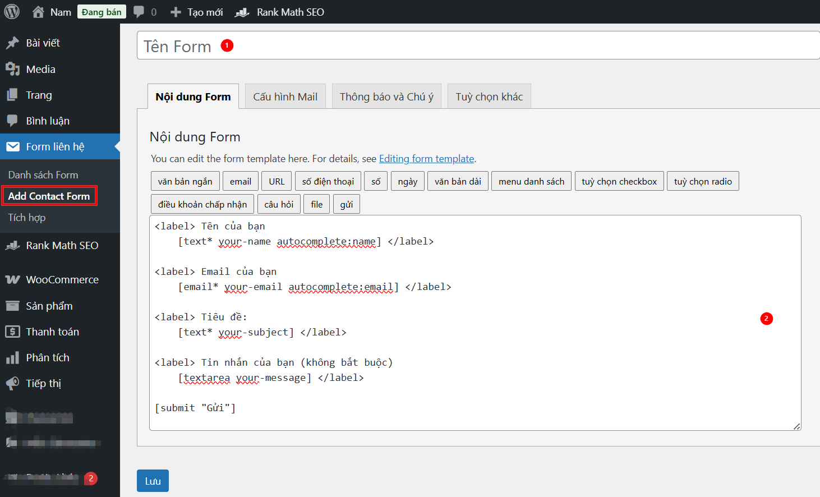Switch to the Cấu hình Mail tab
820x497 pixels.
tap(285, 96)
